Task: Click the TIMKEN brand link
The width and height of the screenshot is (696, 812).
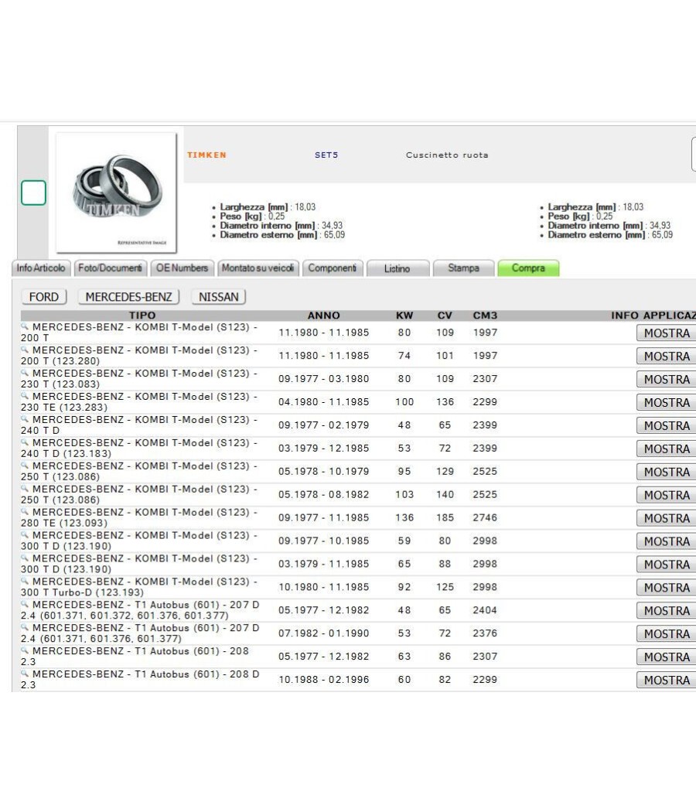Action: coord(206,155)
